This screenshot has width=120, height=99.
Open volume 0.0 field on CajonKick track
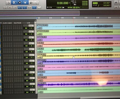click(x=26, y=28)
